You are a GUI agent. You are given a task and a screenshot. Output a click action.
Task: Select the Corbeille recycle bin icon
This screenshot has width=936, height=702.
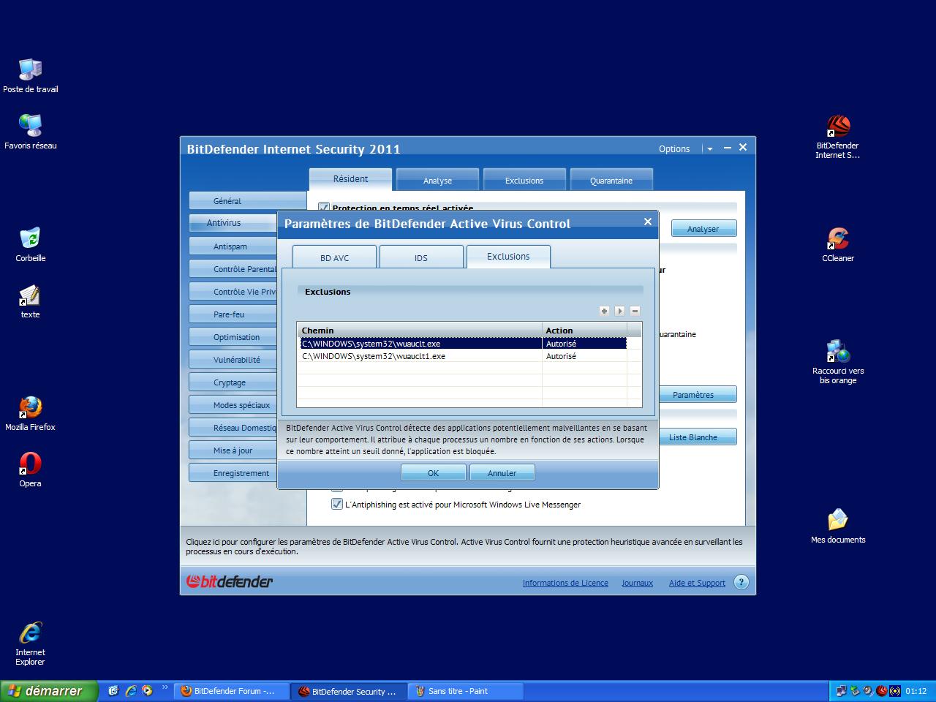[x=30, y=245]
